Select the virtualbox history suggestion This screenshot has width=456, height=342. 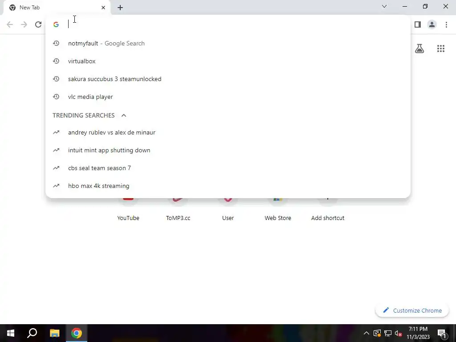(x=228, y=61)
